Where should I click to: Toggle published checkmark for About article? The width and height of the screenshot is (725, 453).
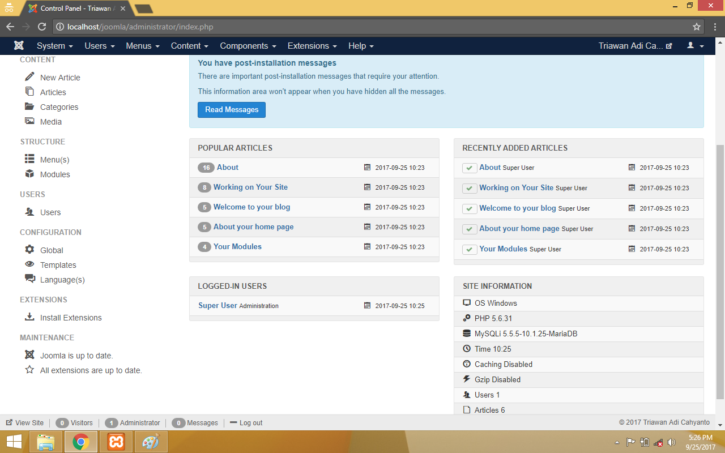pos(470,168)
